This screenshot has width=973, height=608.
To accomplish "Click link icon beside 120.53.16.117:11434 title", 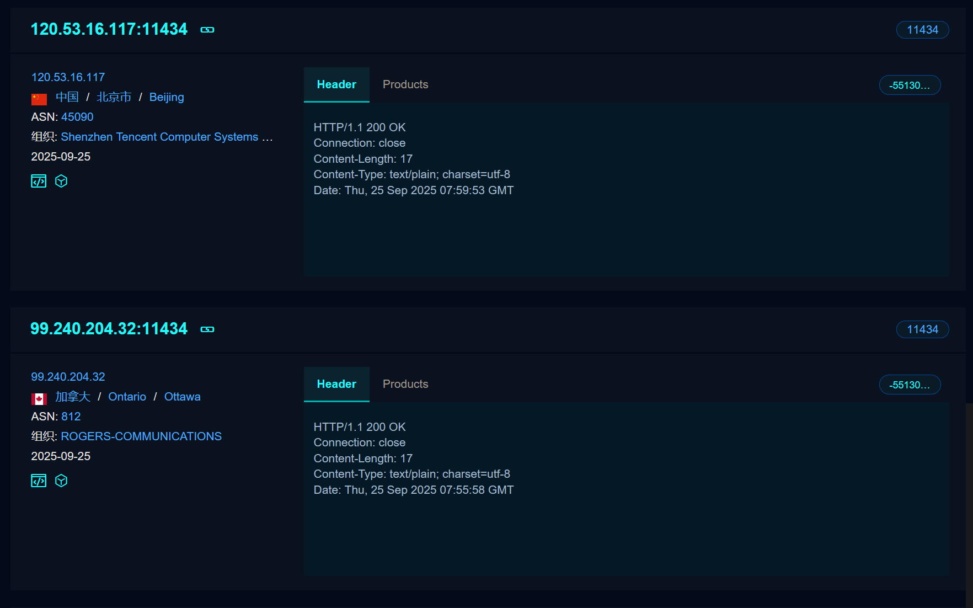I will [207, 30].
